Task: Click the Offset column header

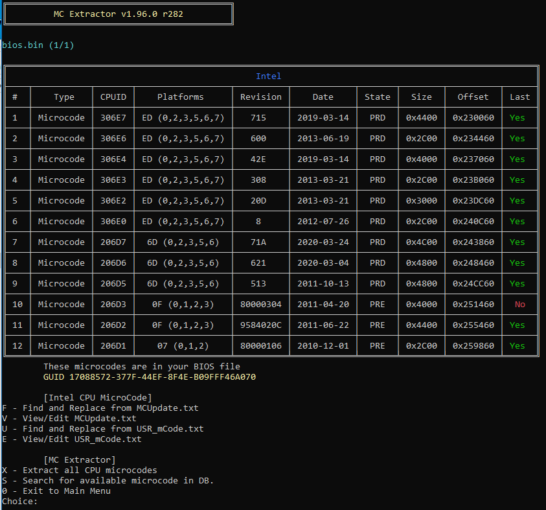Action: click(473, 97)
